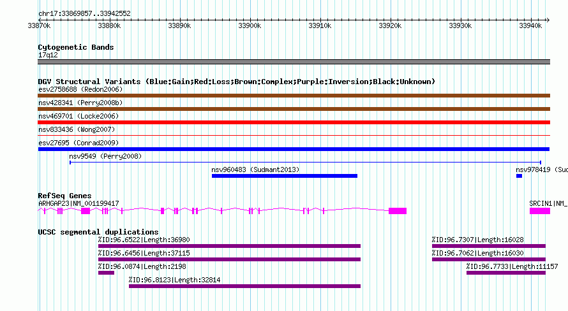Screen dimensions: 568x311
Task: Click the gray 17q12 cytogenetic band bar
Action: click(294, 62)
